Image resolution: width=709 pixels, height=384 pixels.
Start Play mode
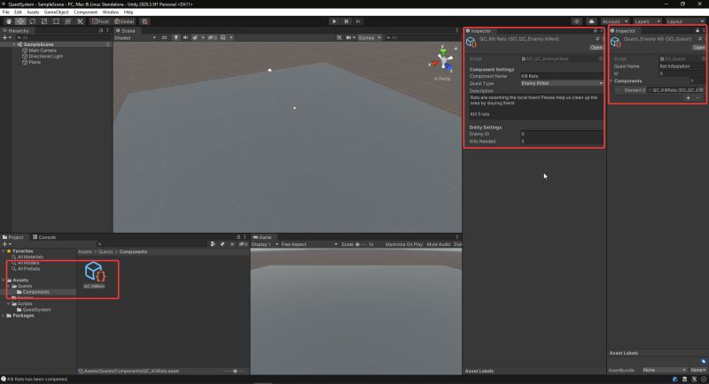[334, 21]
